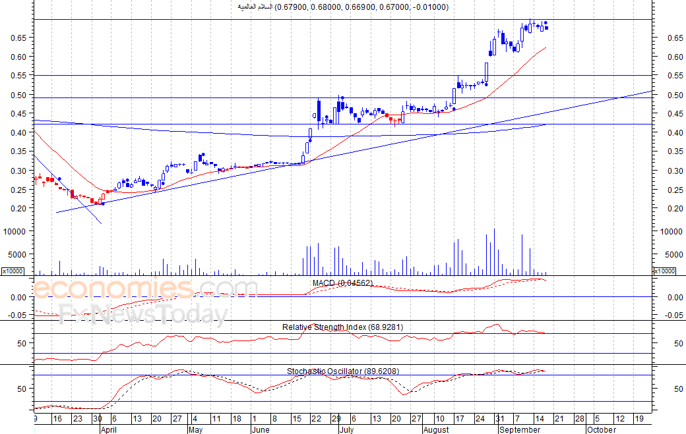
Task: Select the July month label
Action: click(x=346, y=429)
